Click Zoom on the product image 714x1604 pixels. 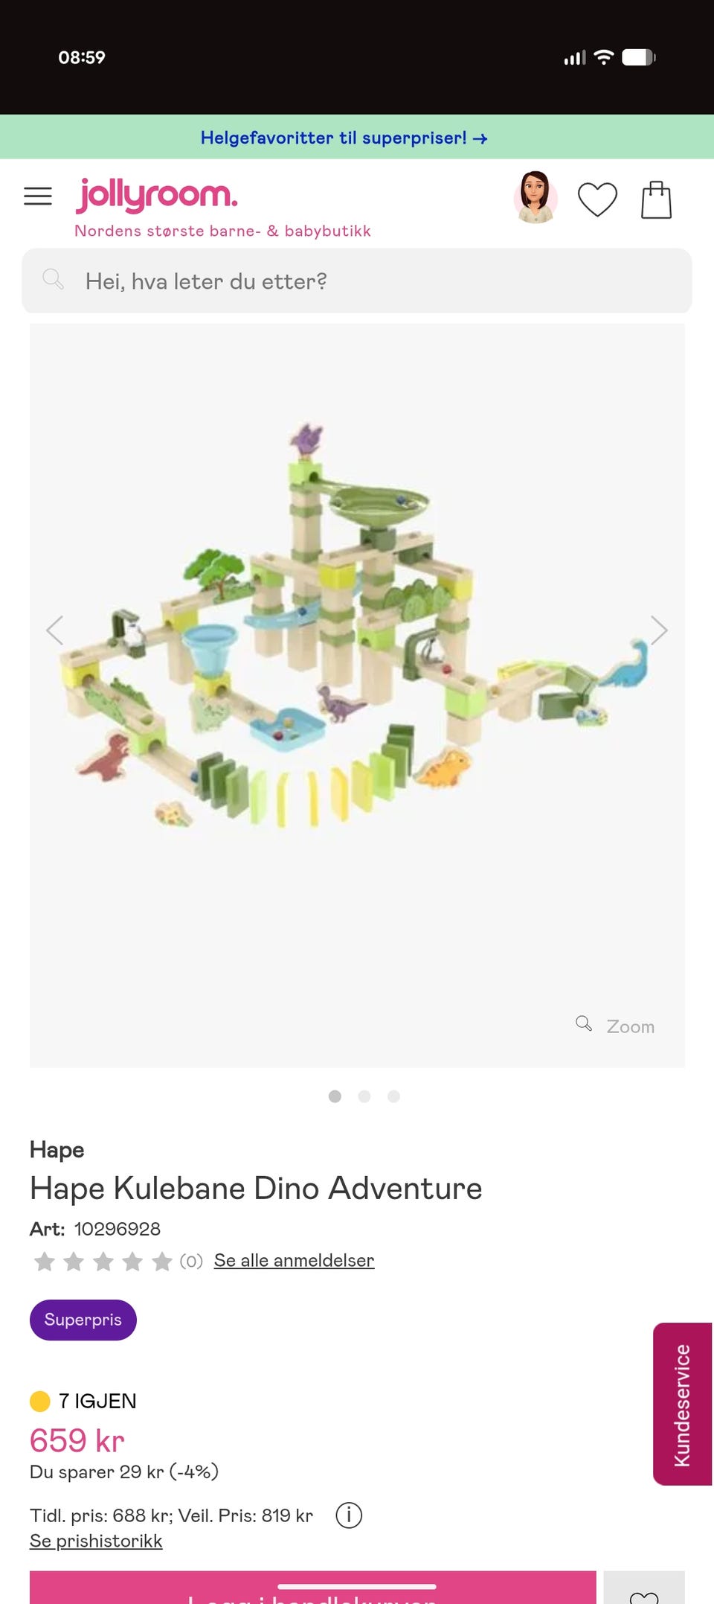616,1026
